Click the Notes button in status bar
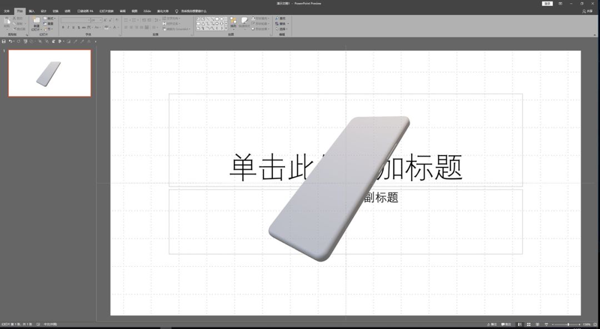 pos(492,325)
